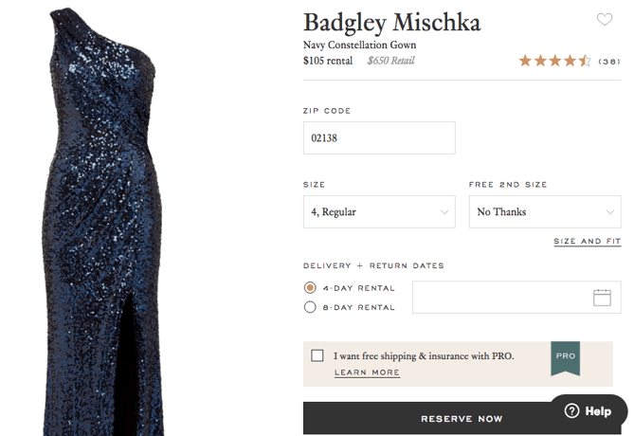Image resolution: width=634 pixels, height=436 pixels.
Task: Open the calendar date picker icon
Action: pos(602,298)
